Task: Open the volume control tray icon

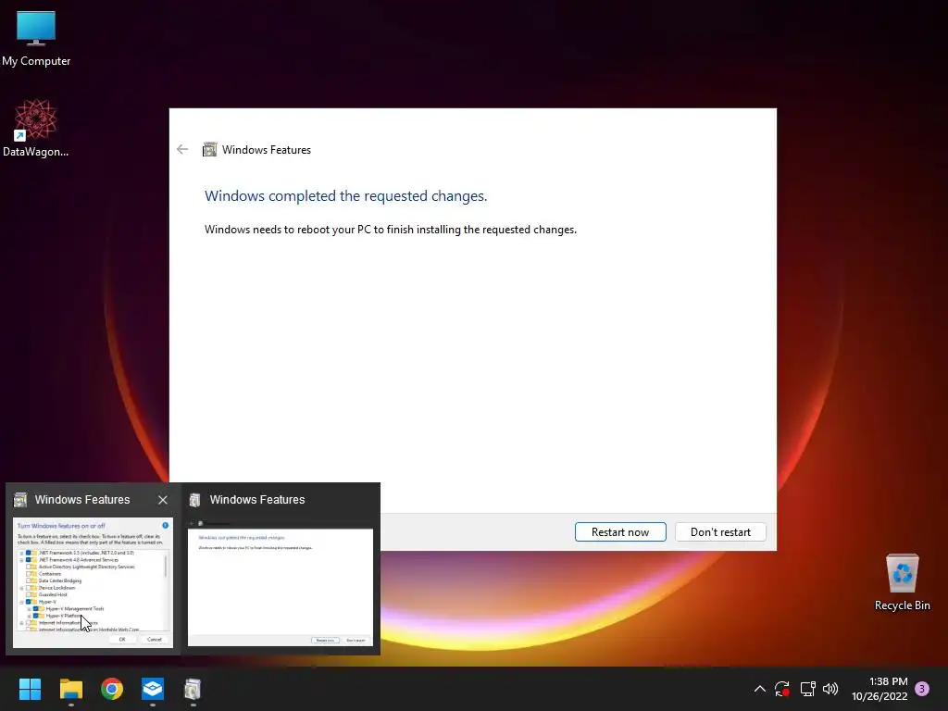Action: (x=830, y=689)
